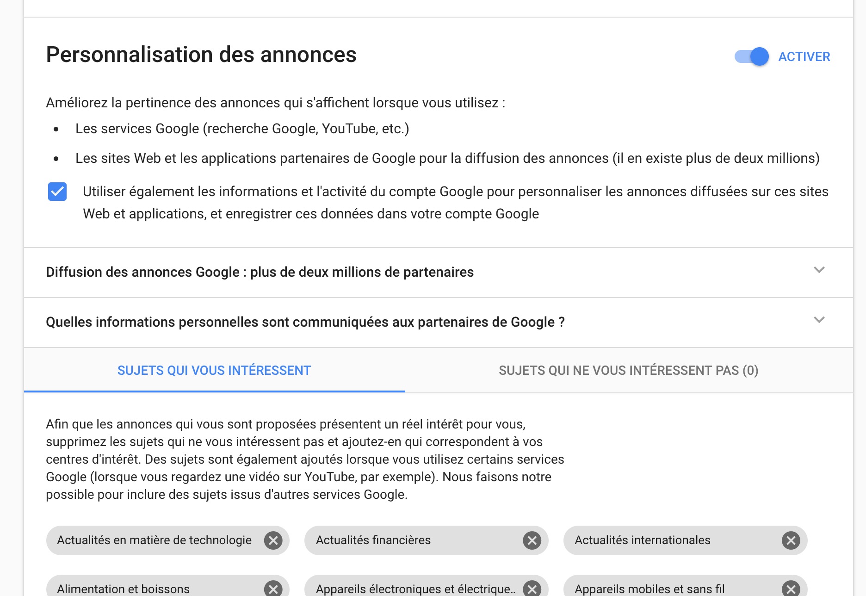Screen dimensions: 866x596
Task: Click the ACTIVER label
Action: (804, 56)
